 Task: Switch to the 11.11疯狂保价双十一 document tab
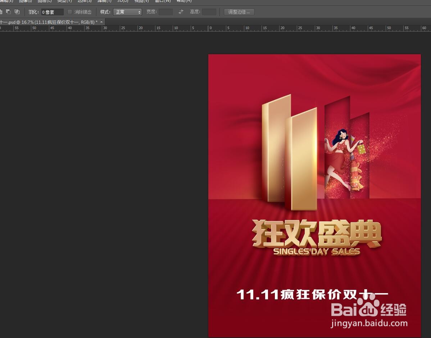pyautogui.click(x=47, y=22)
